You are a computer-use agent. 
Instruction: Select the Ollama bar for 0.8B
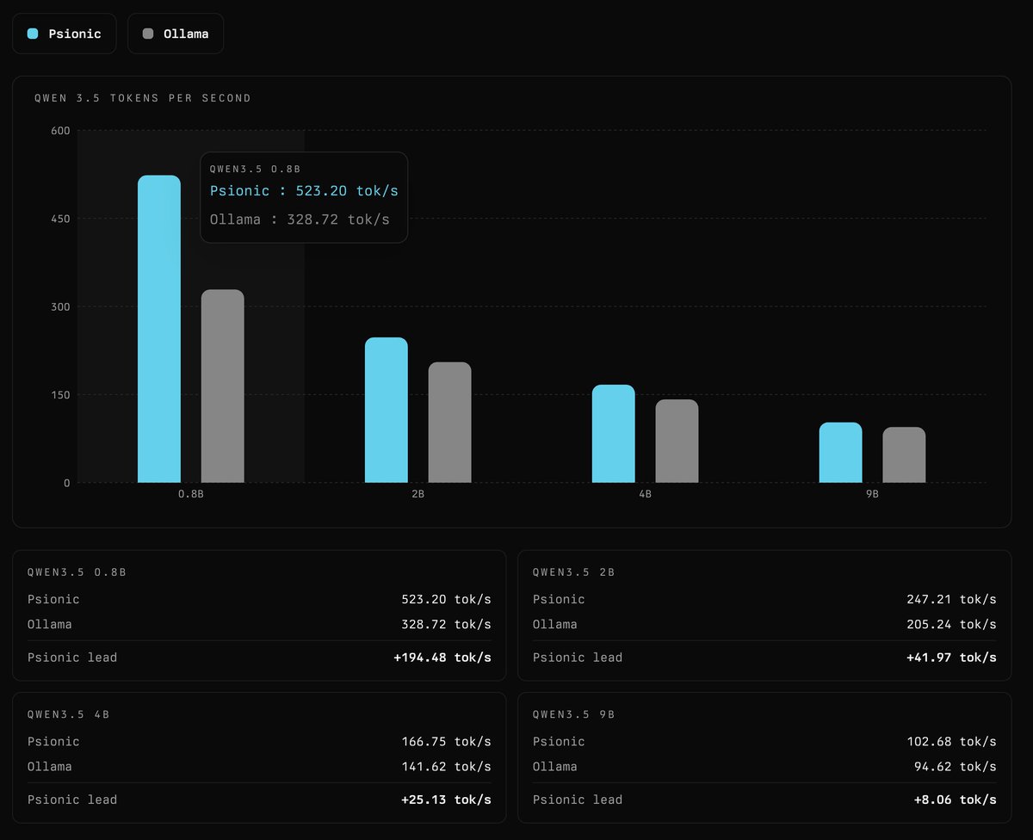click(223, 386)
